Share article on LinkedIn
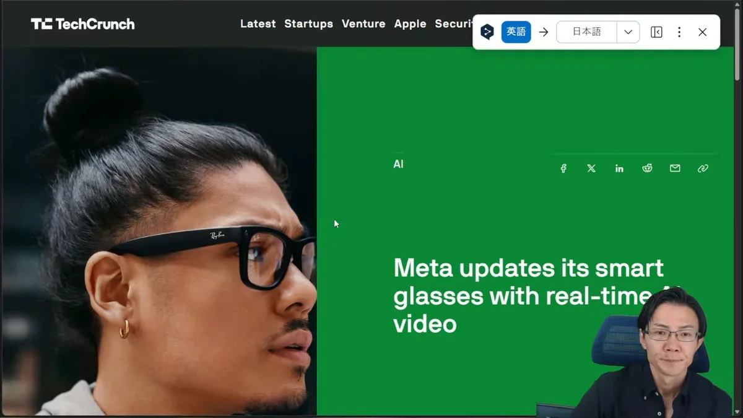Viewport: 743px width, 418px height. pos(619,168)
